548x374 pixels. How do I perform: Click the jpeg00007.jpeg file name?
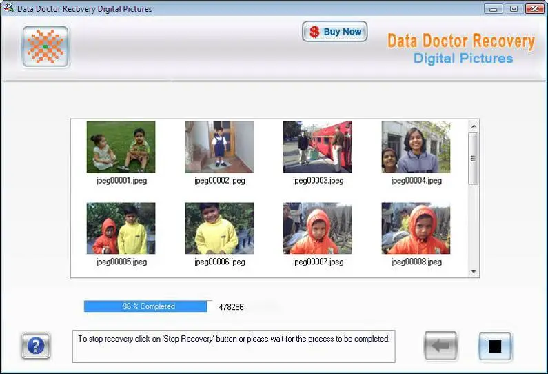click(x=318, y=262)
